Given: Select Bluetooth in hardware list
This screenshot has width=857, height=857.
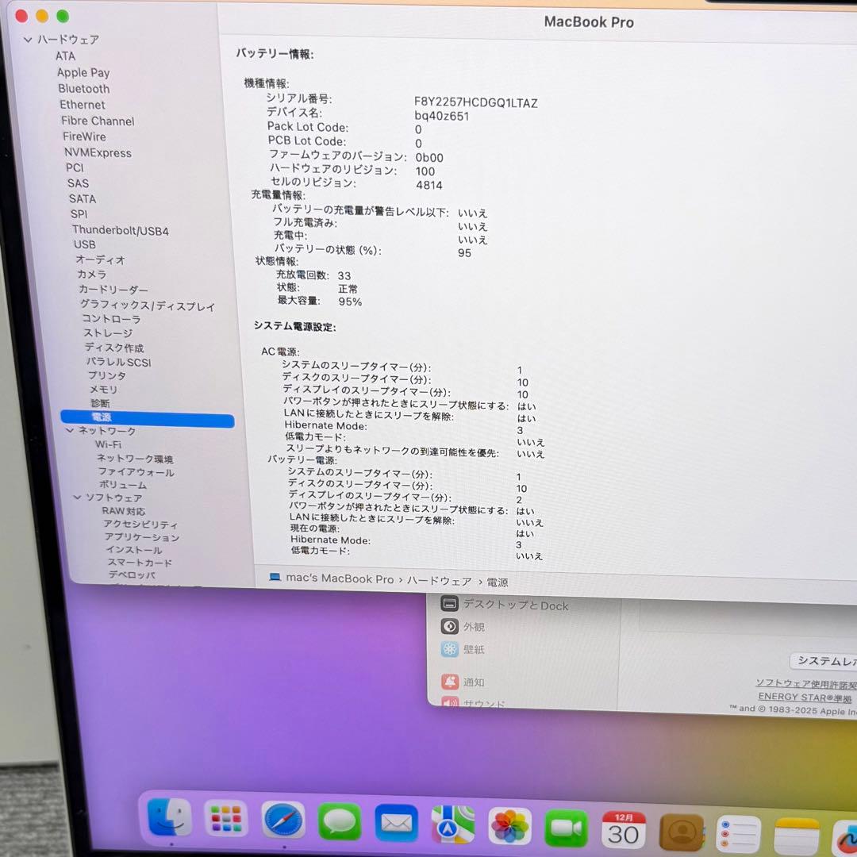Looking at the screenshot, I should [x=83, y=89].
